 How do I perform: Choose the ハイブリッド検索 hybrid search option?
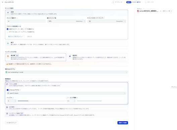[x=67, y=114]
